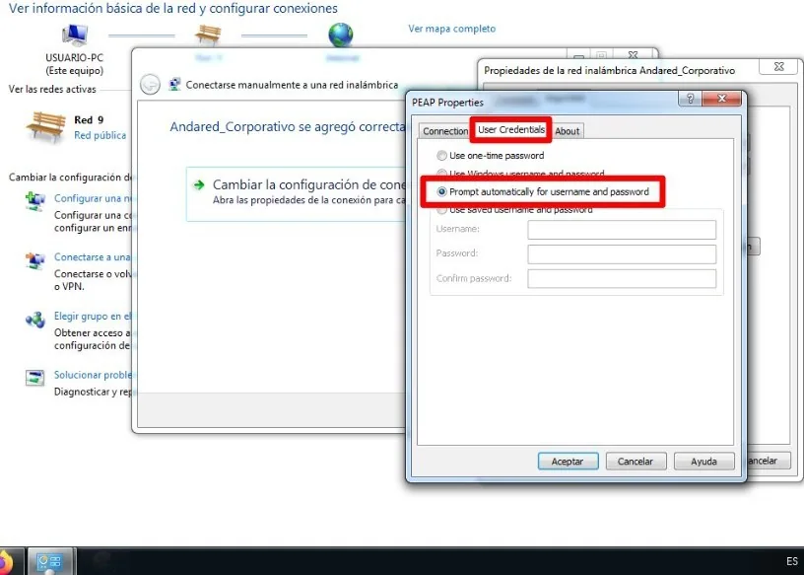This screenshot has height=575, width=804.
Task: Click the wireless network wizard title icon
Action: (x=174, y=84)
